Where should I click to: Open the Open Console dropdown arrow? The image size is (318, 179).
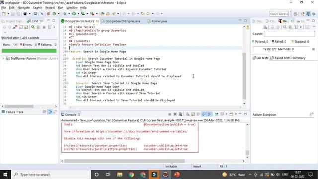[x=236, y=114]
